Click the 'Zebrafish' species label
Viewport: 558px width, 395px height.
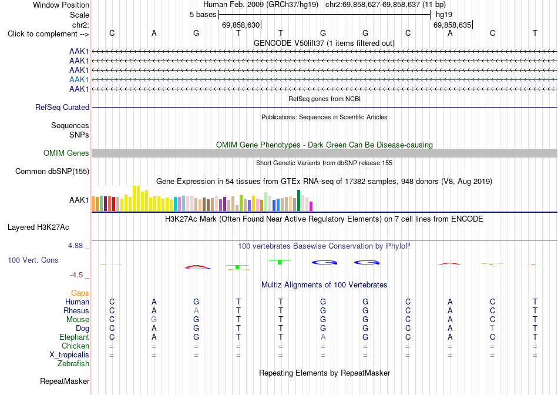[73, 364]
